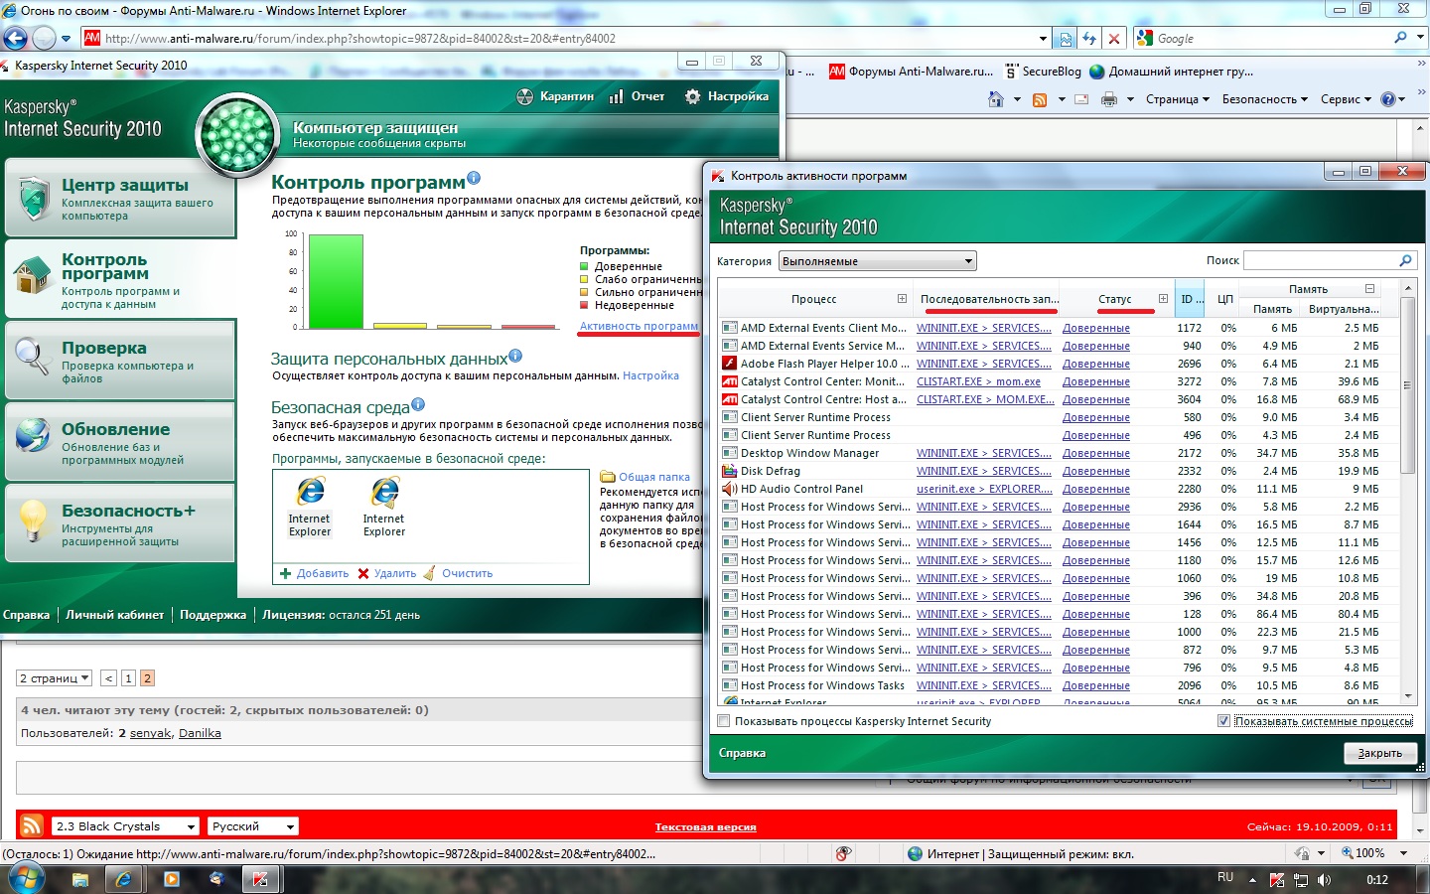Open the Страница menu in IE
The height and width of the screenshot is (894, 1430).
coord(1178,99)
